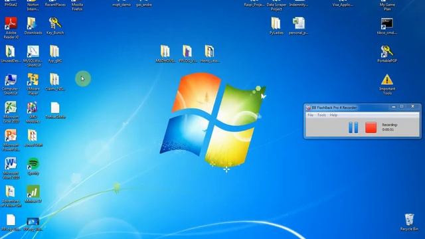Screen dimensions: 425x239
Task: Launch the Microsoft Word shortcut
Action: [x=11, y=164]
